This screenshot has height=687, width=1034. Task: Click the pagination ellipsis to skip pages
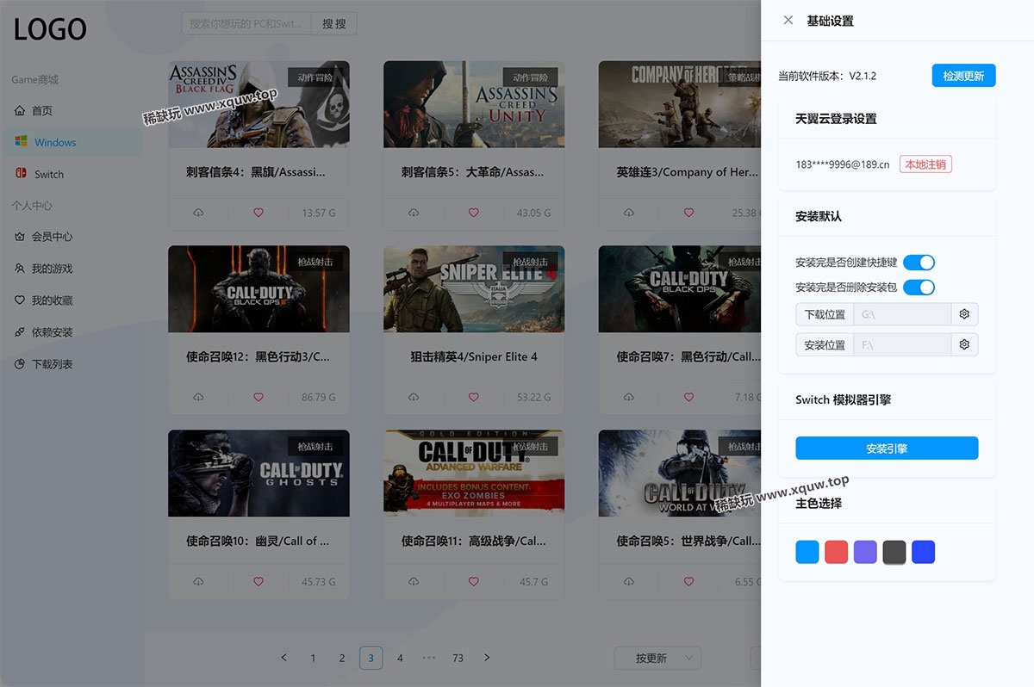pyautogui.click(x=429, y=658)
